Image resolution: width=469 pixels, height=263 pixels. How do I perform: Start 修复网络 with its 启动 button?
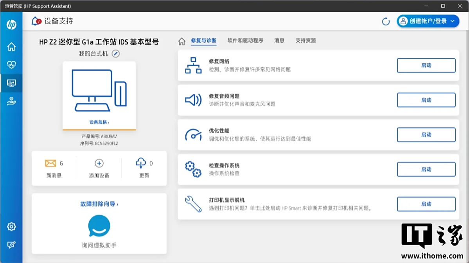426,66
